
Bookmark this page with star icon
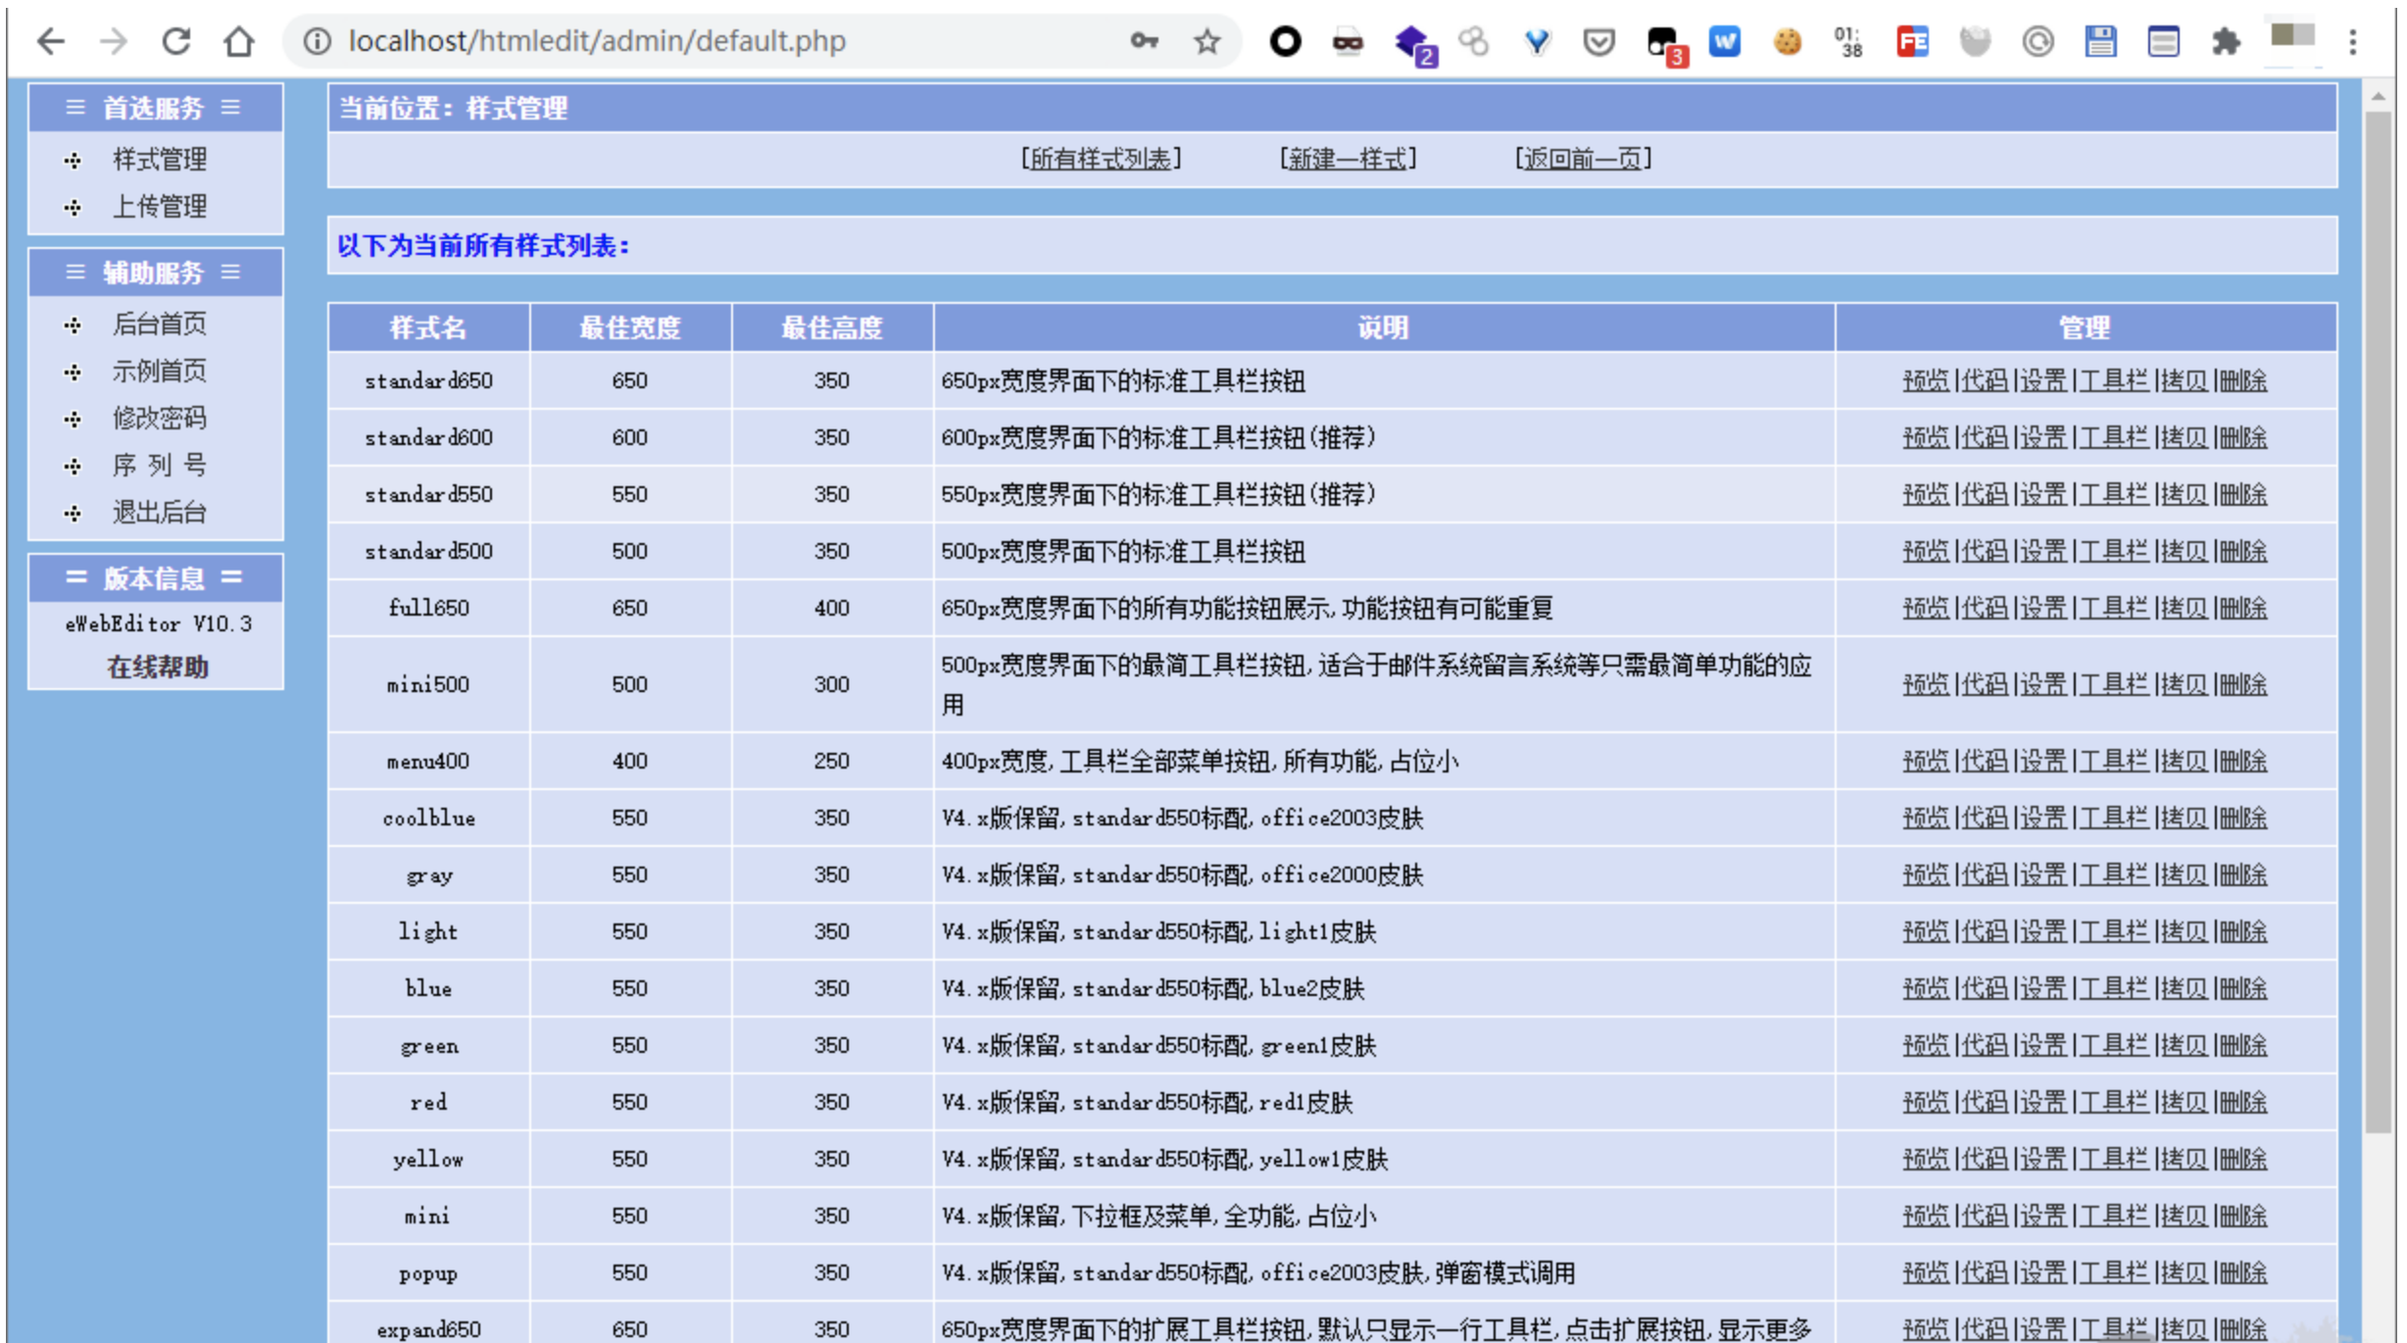[x=1207, y=41]
